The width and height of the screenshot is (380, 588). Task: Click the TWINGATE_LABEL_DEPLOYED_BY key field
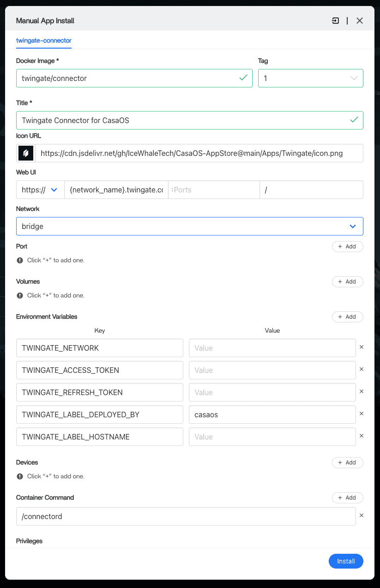pos(100,415)
